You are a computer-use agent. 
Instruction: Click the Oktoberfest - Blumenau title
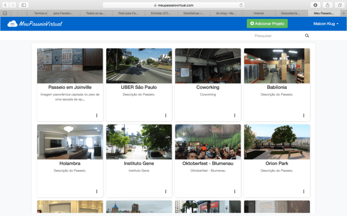(x=208, y=163)
